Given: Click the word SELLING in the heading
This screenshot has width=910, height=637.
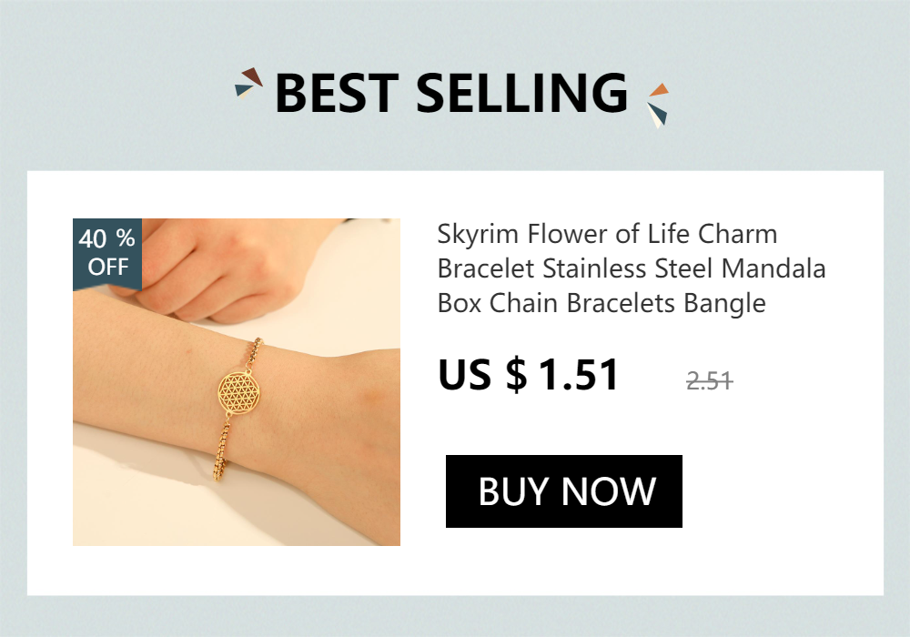Looking at the screenshot, I should [521, 93].
